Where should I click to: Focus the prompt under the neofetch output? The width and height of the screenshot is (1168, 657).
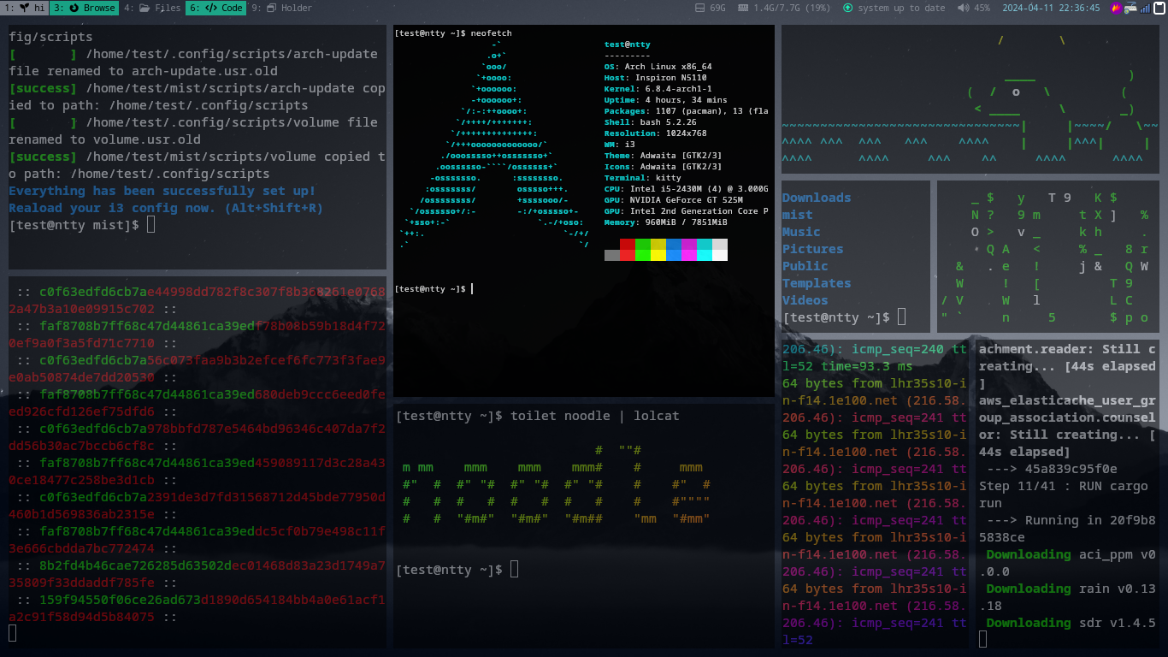point(434,289)
